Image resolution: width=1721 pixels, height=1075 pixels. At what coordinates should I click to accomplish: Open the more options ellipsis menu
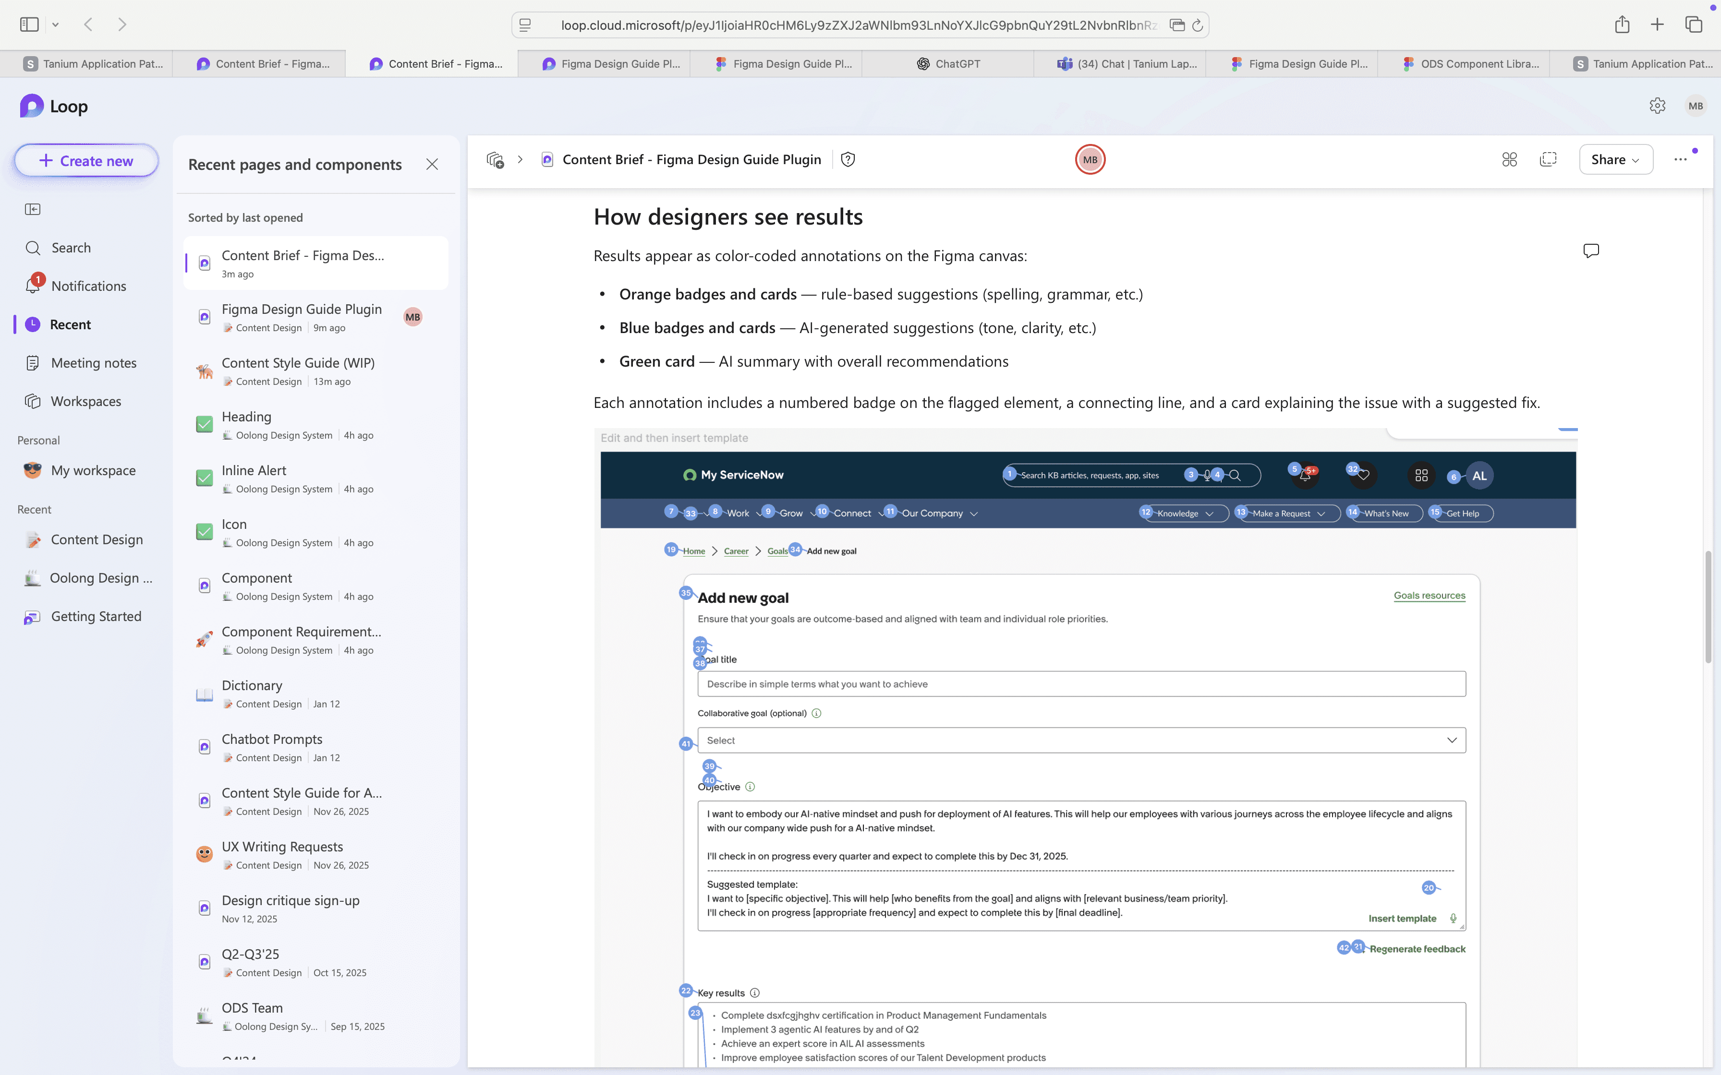(1680, 159)
